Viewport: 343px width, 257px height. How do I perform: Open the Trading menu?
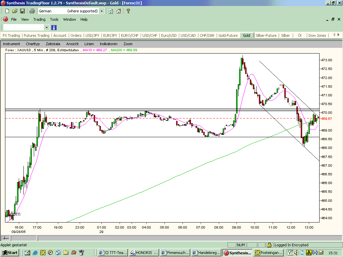tap(40, 19)
